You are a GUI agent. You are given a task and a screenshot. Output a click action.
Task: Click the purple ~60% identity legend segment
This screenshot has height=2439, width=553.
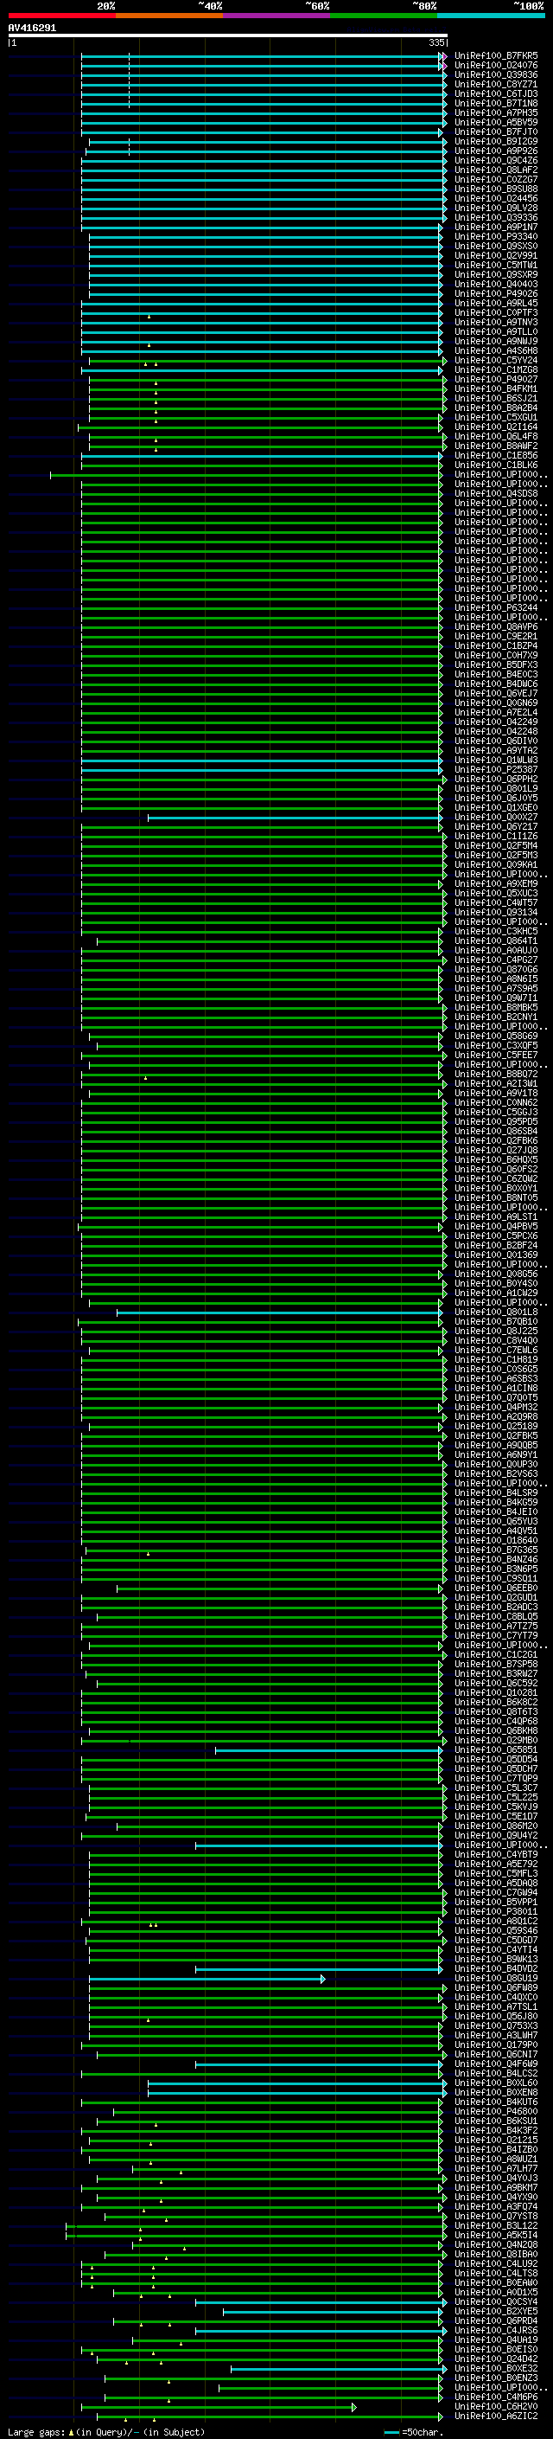[276, 16]
